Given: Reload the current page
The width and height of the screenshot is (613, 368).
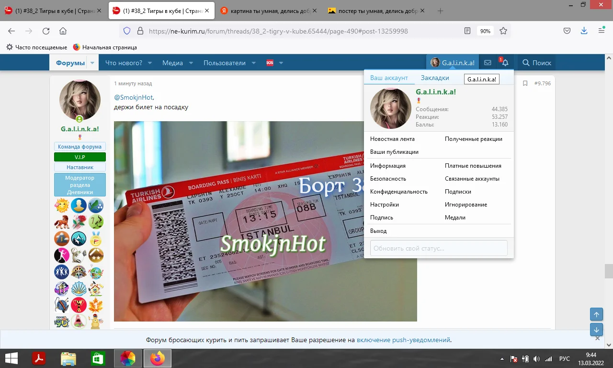Looking at the screenshot, I should click(46, 31).
